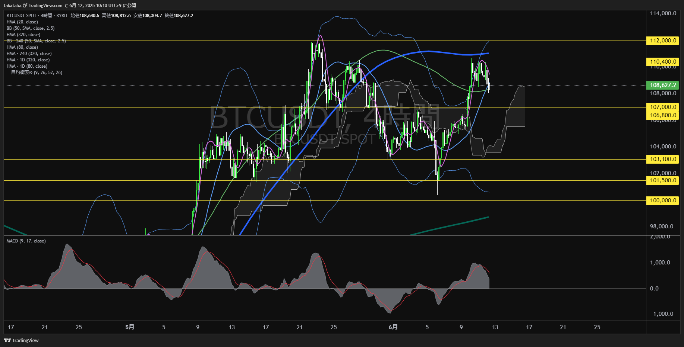
Task: Click the yellow 107,000.0 price label
Action: click(663, 107)
